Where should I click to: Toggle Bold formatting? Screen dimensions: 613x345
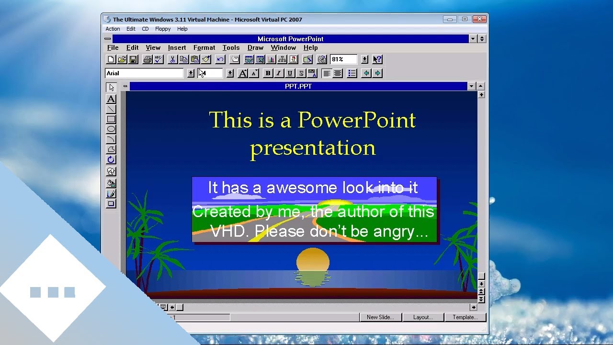(x=268, y=73)
